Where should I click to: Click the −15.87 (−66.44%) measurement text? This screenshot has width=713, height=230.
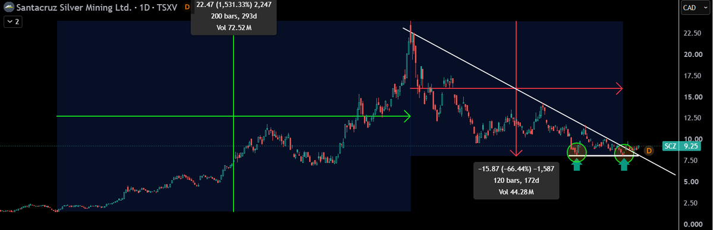point(516,169)
